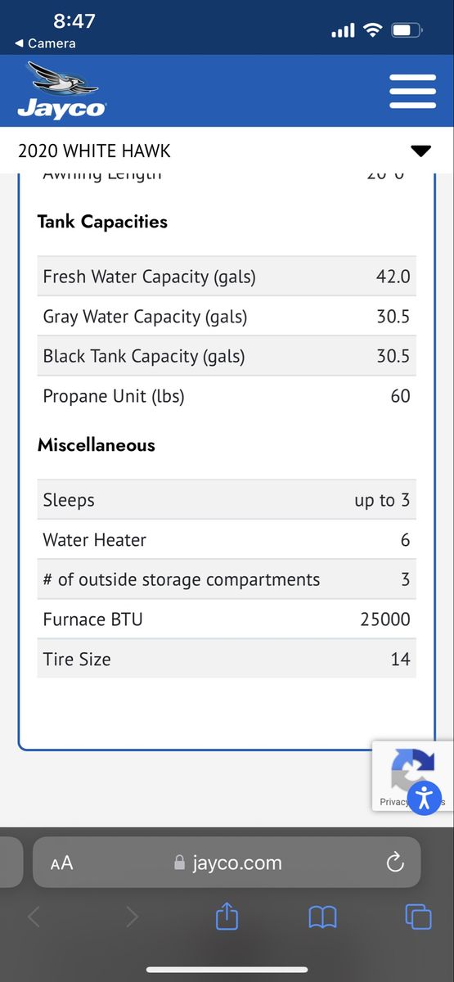Open the Safari share sheet
This screenshot has height=982, width=454.
[x=227, y=916]
